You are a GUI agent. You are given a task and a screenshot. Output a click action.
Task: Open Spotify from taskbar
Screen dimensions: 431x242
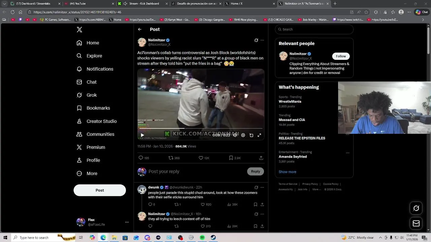click(x=202, y=238)
